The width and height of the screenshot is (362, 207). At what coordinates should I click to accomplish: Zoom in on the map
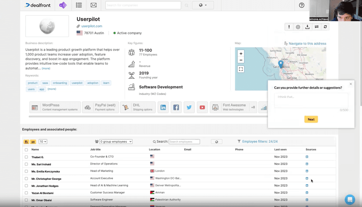(x=241, y=53)
